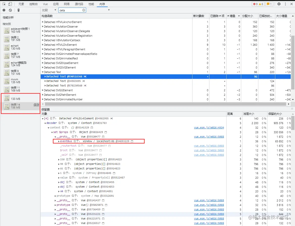This screenshot has width=295, height=226.
Task: Select the 快照 2 191 MB snapshot
Action: pos(20,39)
